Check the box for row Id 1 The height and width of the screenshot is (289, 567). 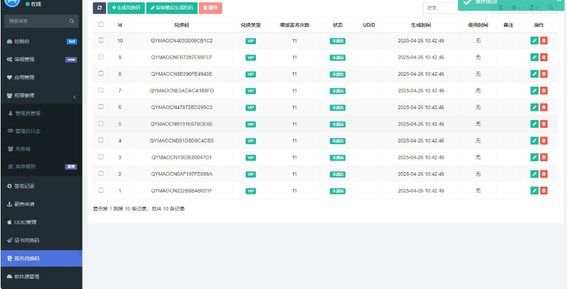coord(101,190)
